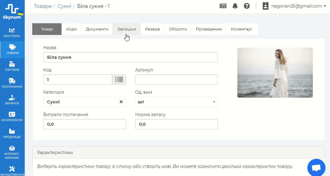Open the Постачання sidebar section
The width and height of the screenshot is (330, 176).
12,83
